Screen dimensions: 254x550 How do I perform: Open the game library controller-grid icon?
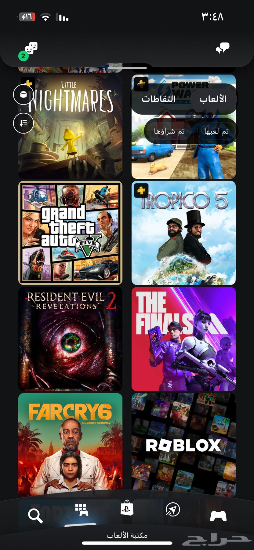pyautogui.click(x=82, y=510)
